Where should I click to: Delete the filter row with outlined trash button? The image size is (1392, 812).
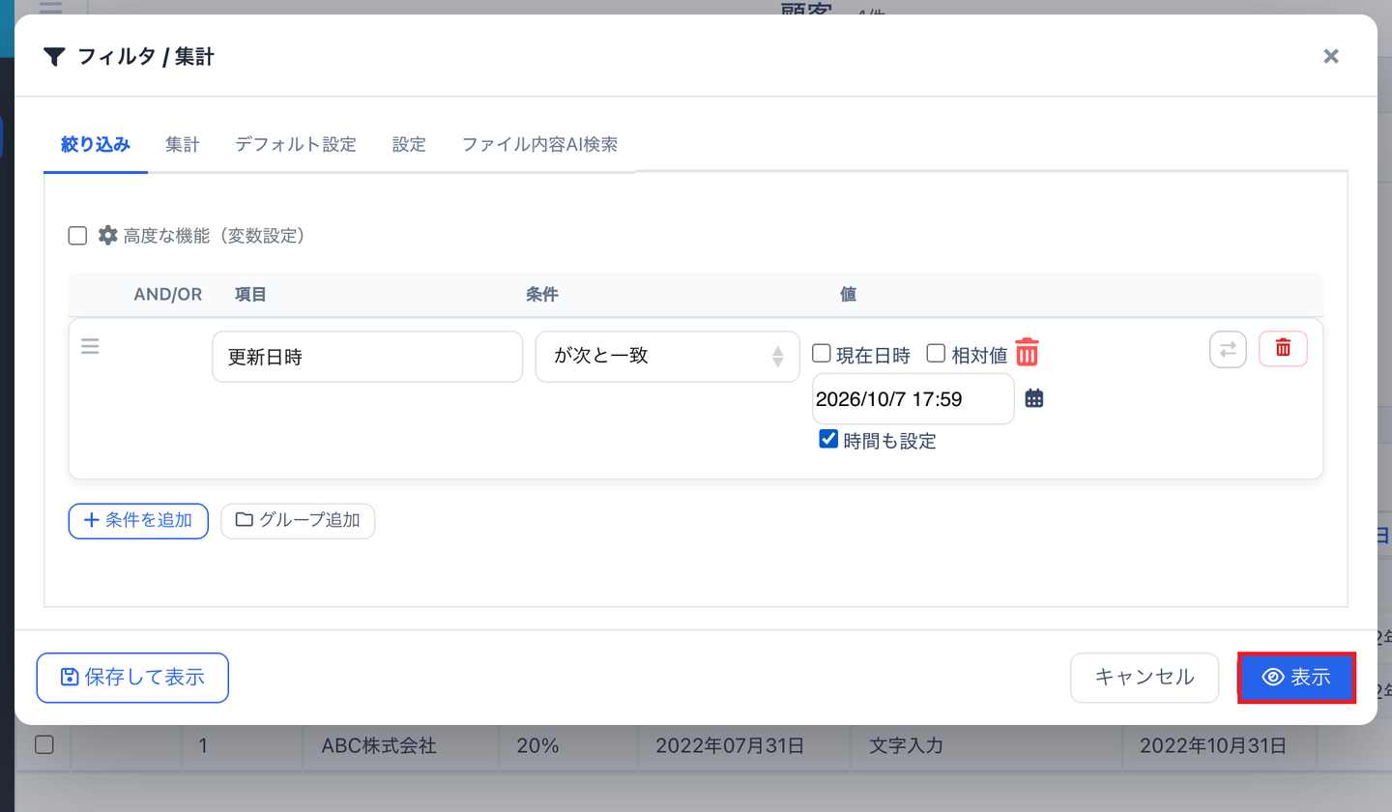1283,348
